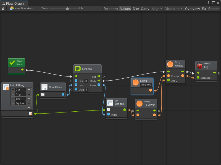Disable the Values toggle

[x=125, y=9]
